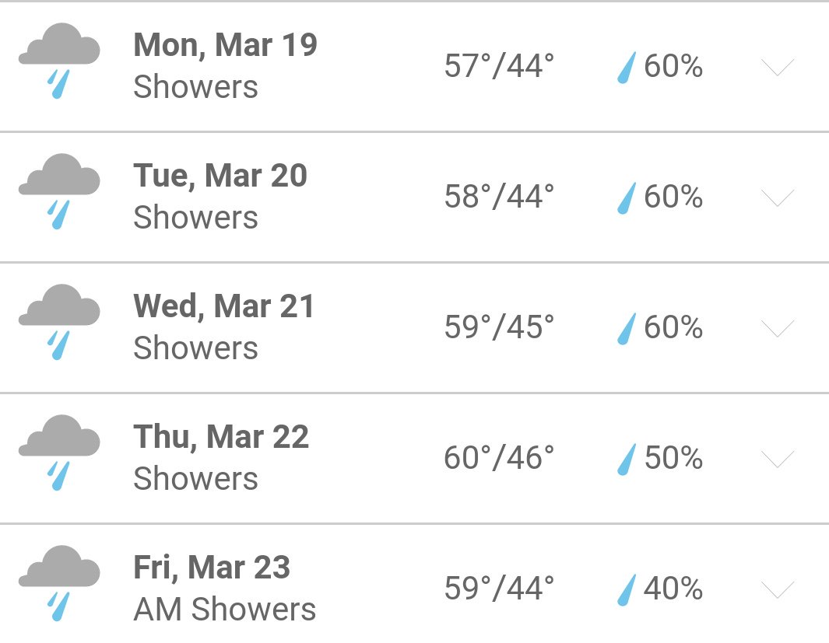Screen dimensions: 829x643
Task: Tap the 58°/44° temperature on Tuesday
Action: pos(499,197)
